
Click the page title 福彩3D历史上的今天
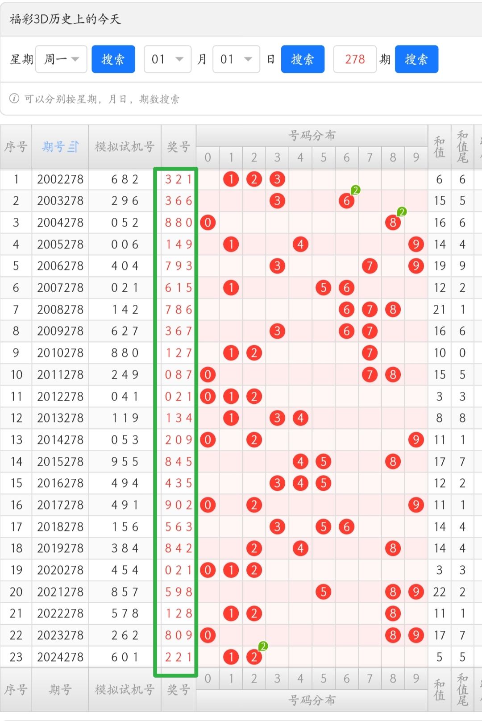(x=65, y=19)
